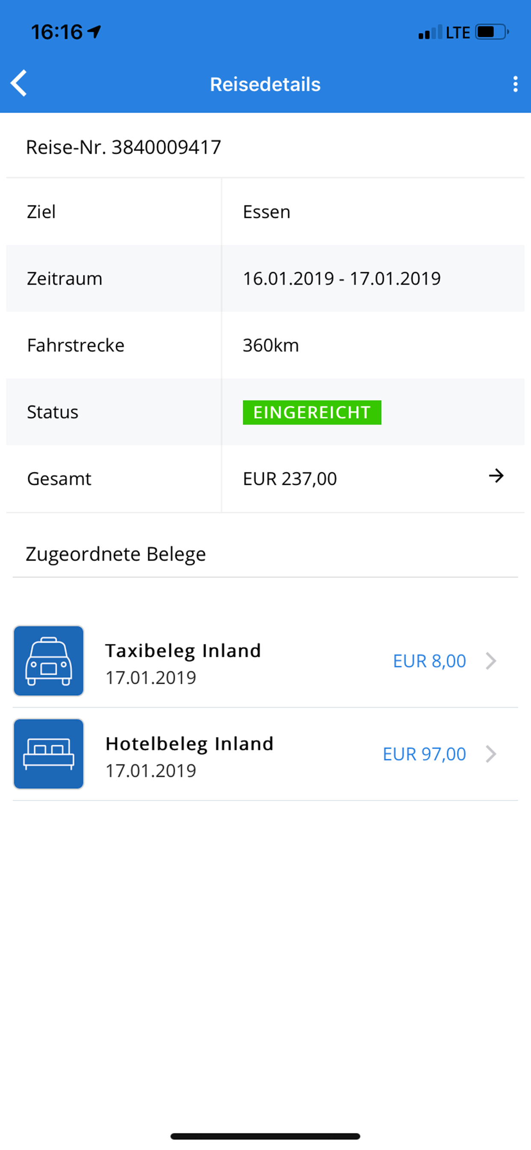The width and height of the screenshot is (531, 1150).
Task: Tap the cellular signal bars icon
Action: tap(430, 33)
